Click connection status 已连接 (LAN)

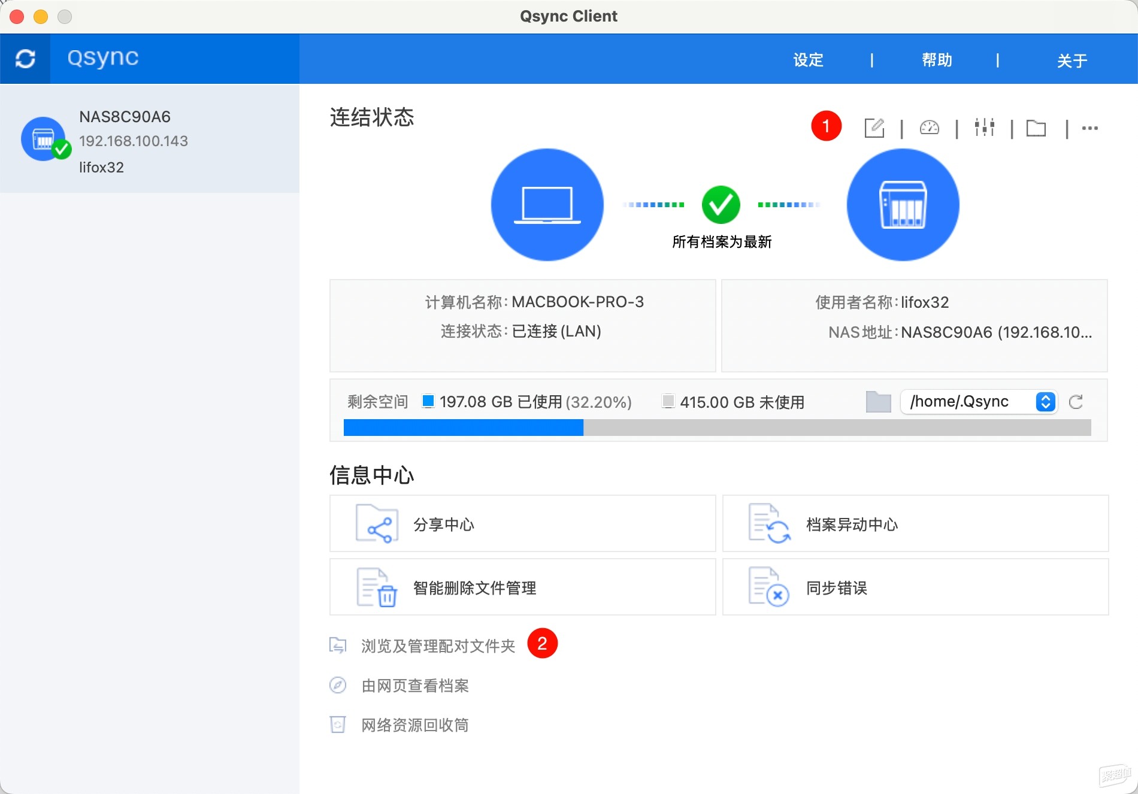[x=556, y=331]
